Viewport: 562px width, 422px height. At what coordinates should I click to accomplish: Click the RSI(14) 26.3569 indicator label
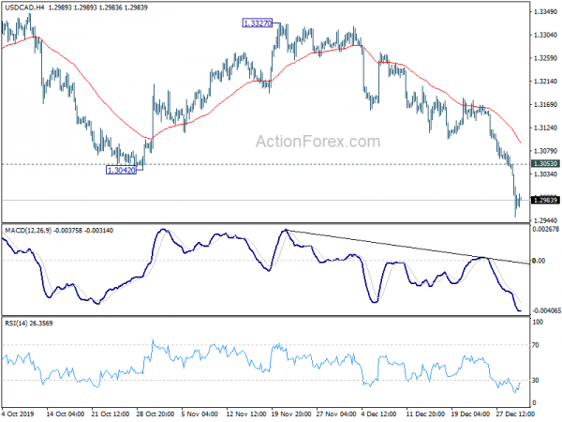tap(29, 324)
